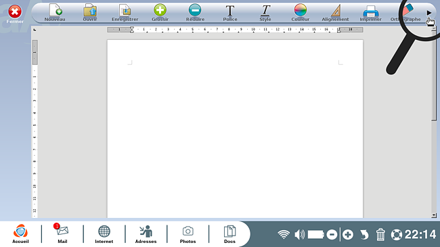Click the scroll-down arrow of the vertical scrollbar
The width and height of the screenshot is (440, 247).
(434, 215)
